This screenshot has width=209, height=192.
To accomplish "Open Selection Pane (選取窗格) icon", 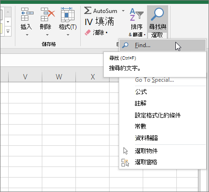I will tap(125, 163).
